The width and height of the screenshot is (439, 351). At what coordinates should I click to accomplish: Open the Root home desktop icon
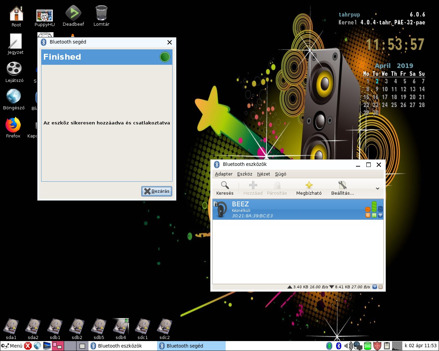[16, 16]
